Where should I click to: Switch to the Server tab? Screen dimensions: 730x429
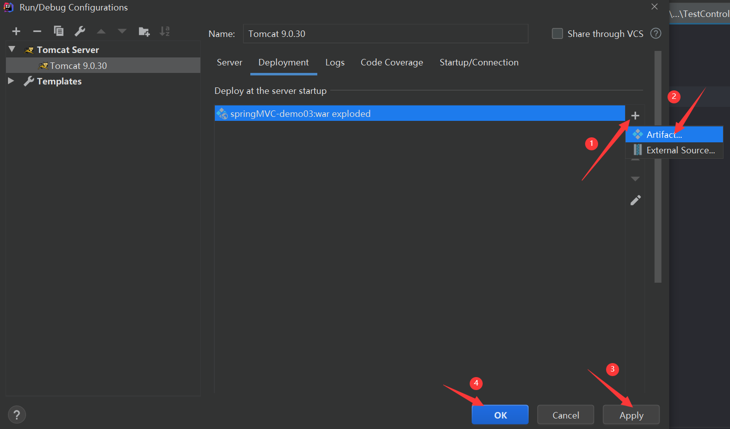tap(229, 62)
